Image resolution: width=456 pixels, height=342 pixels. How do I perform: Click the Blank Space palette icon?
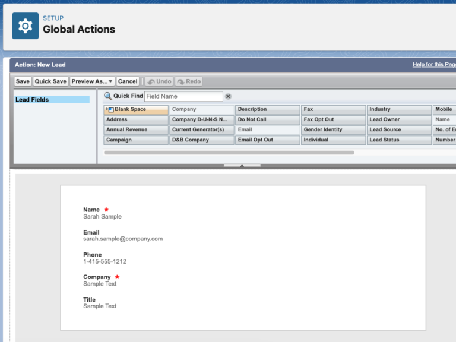coord(110,109)
